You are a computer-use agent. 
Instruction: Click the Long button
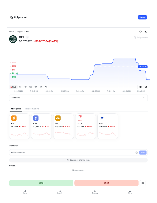tap(41, 183)
